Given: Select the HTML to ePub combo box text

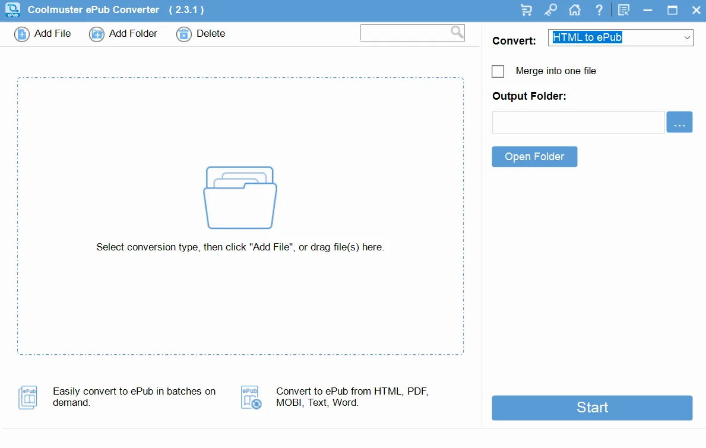Looking at the screenshot, I should (587, 37).
